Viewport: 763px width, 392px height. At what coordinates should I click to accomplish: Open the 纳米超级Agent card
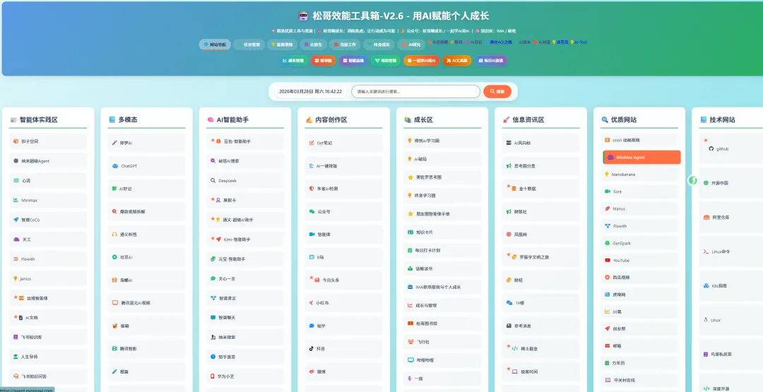tap(48, 161)
